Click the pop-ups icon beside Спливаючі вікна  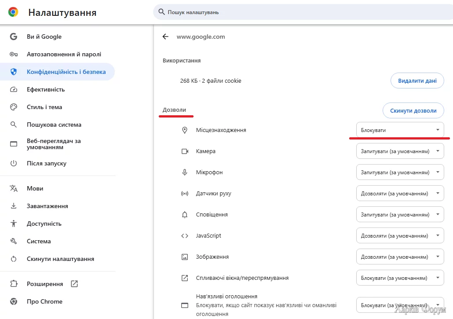185,278
